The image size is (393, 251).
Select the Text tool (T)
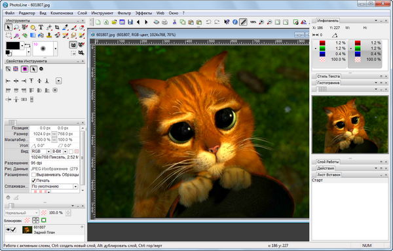(x=41, y=28)
